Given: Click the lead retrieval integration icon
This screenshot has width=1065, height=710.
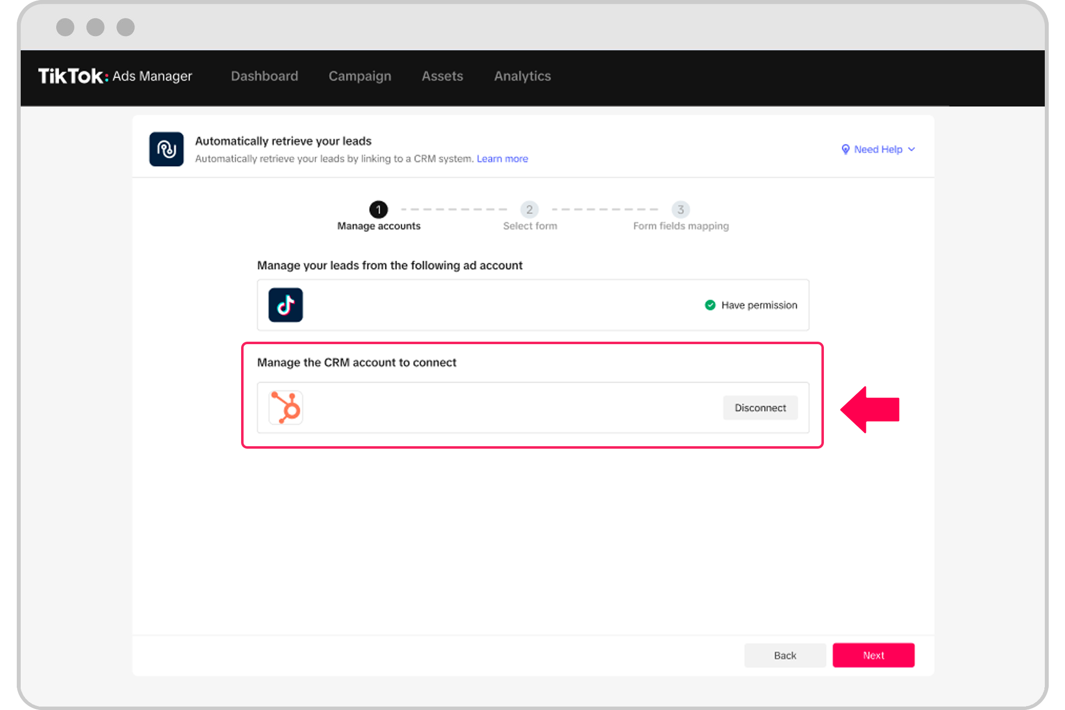Looking at the screenshot, I should [167, 149].
